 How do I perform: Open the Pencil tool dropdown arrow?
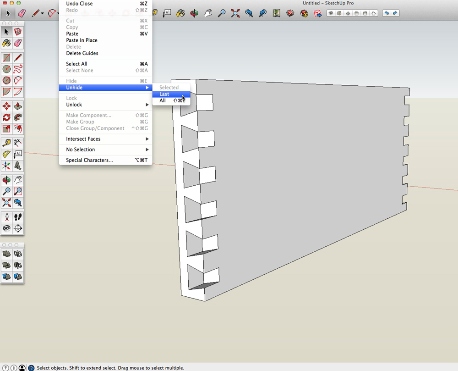tap(42, 13)
